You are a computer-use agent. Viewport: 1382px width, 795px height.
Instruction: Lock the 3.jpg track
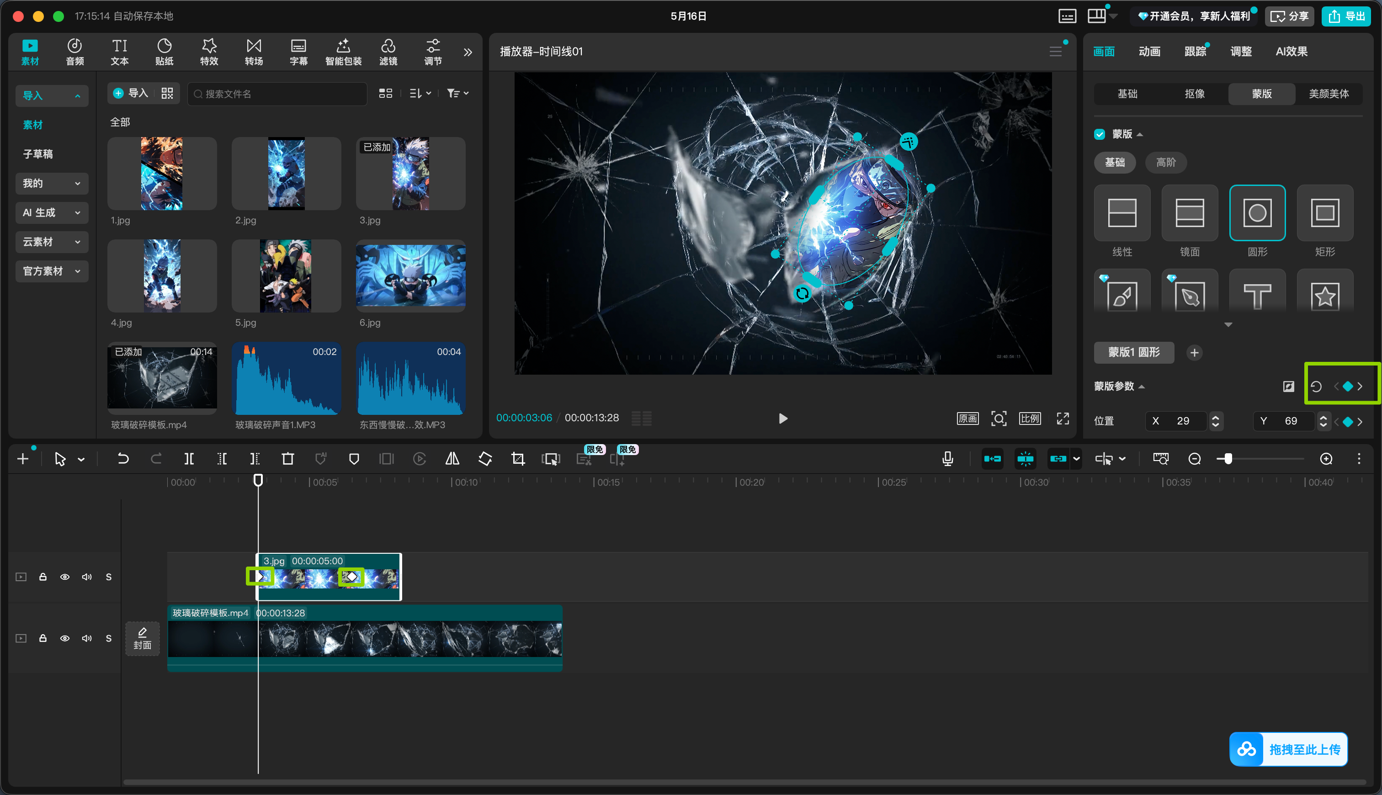pyautogui.click(x=43, y=577)
